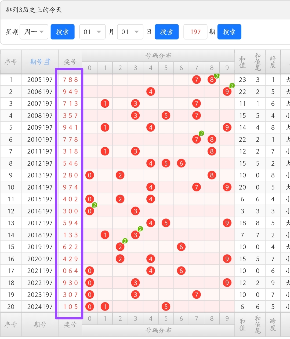Click winning number 300
Viewport: 290px width, 339px height.
coord(70,211)
